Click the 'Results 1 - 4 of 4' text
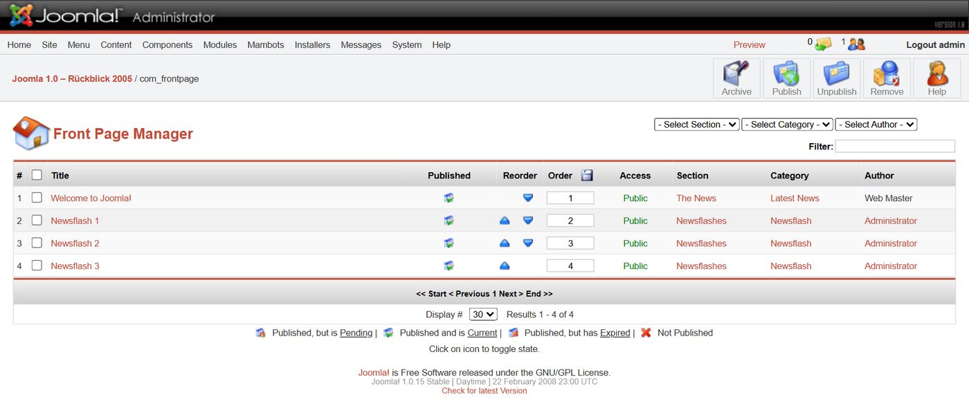The image size is (969, 415). point(540,314)
